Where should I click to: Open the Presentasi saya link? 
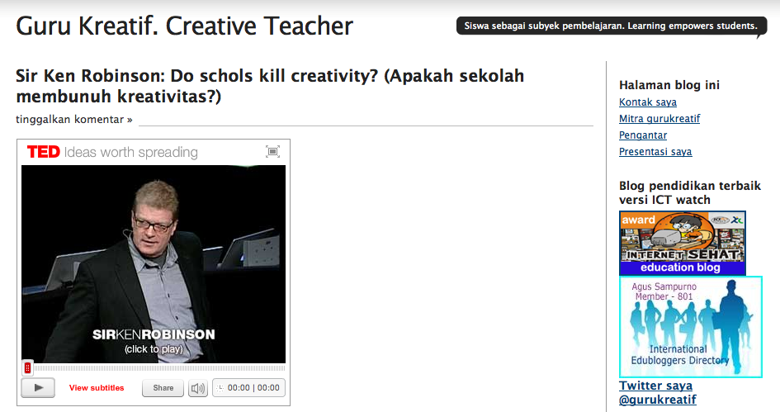pos(655,151)
